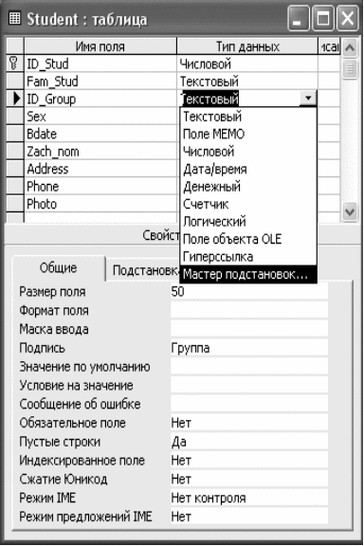
Task: Select the Photo field name cell
Action: pos(100,204)
